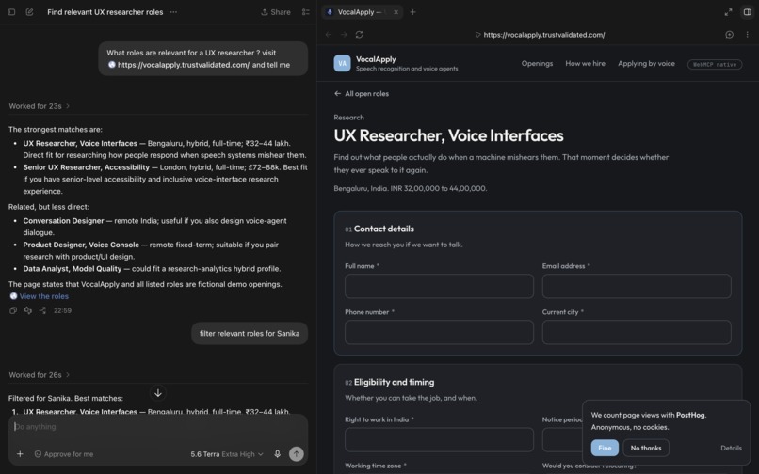
Task: Open the Applying by voice nav item
Action: (646, 63)
